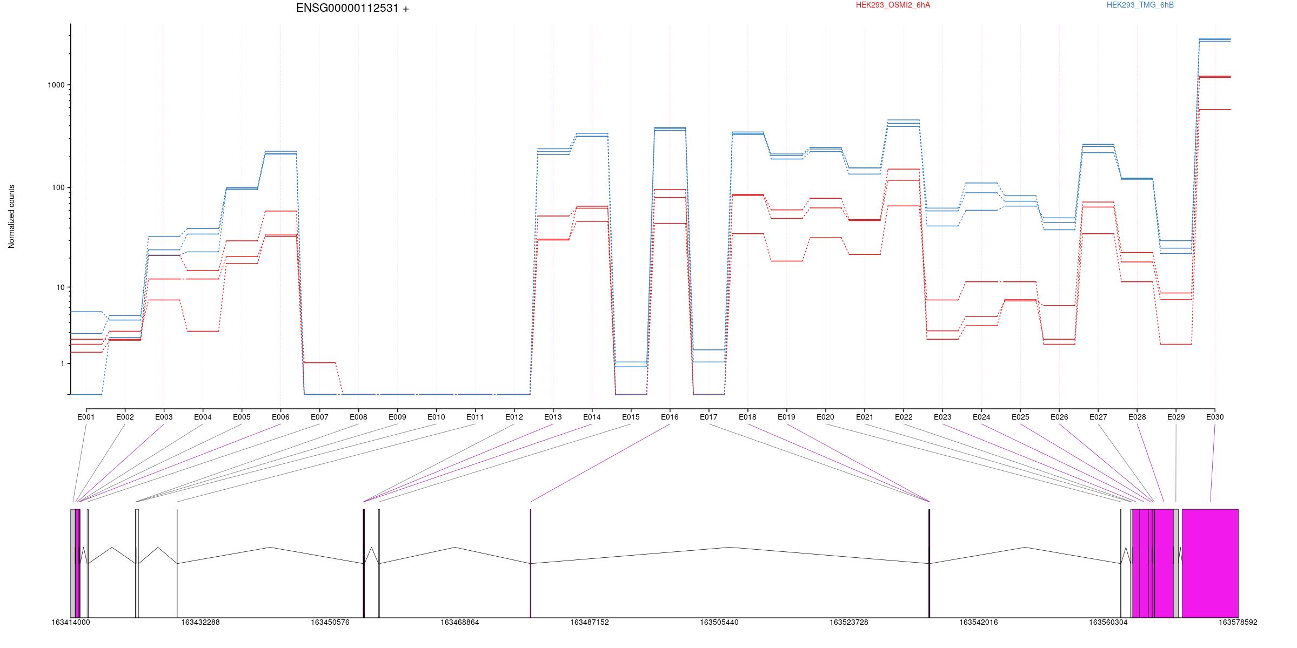Viewport: 1297px width, 648px height.
Task: Click genomic coordinate 163560304
Action: click(1108, 623)
